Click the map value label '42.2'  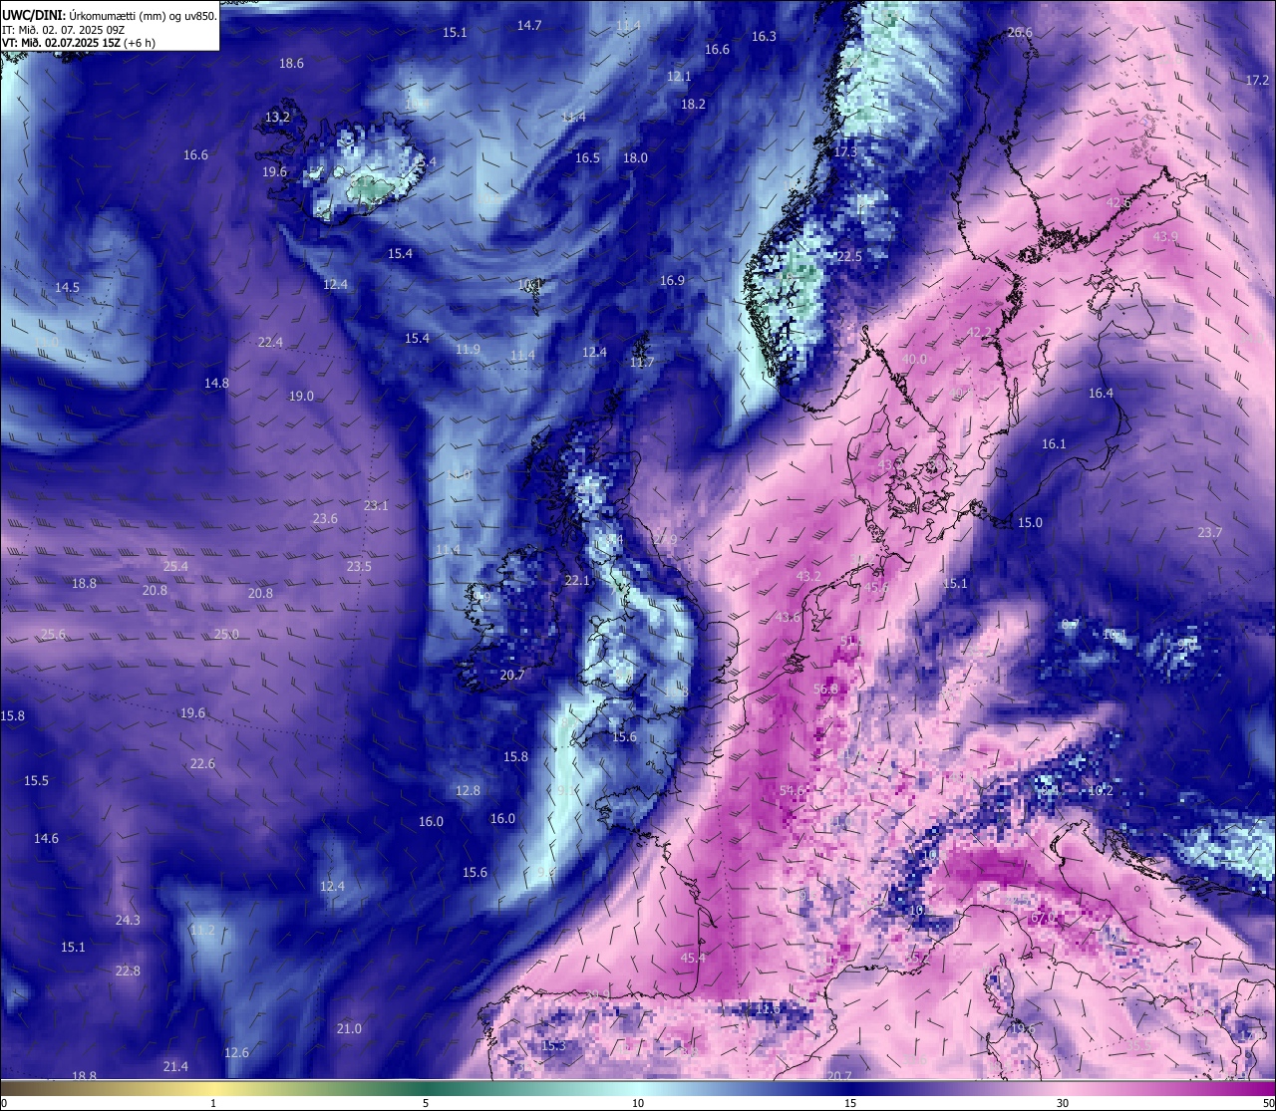click(980, 332)
